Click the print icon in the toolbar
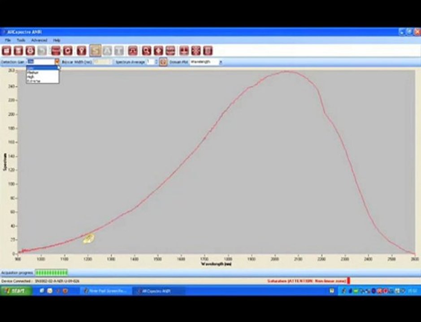The height and width of the screenshot is (322, 421). click(x=30, y=51)
